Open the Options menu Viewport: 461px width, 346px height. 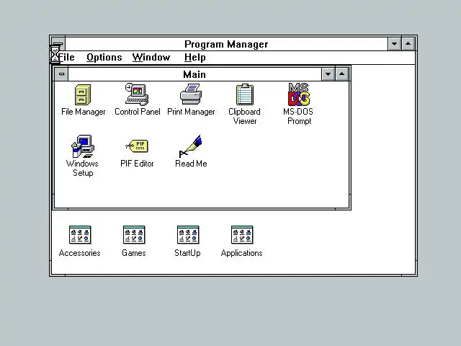(x=104, y=58)
